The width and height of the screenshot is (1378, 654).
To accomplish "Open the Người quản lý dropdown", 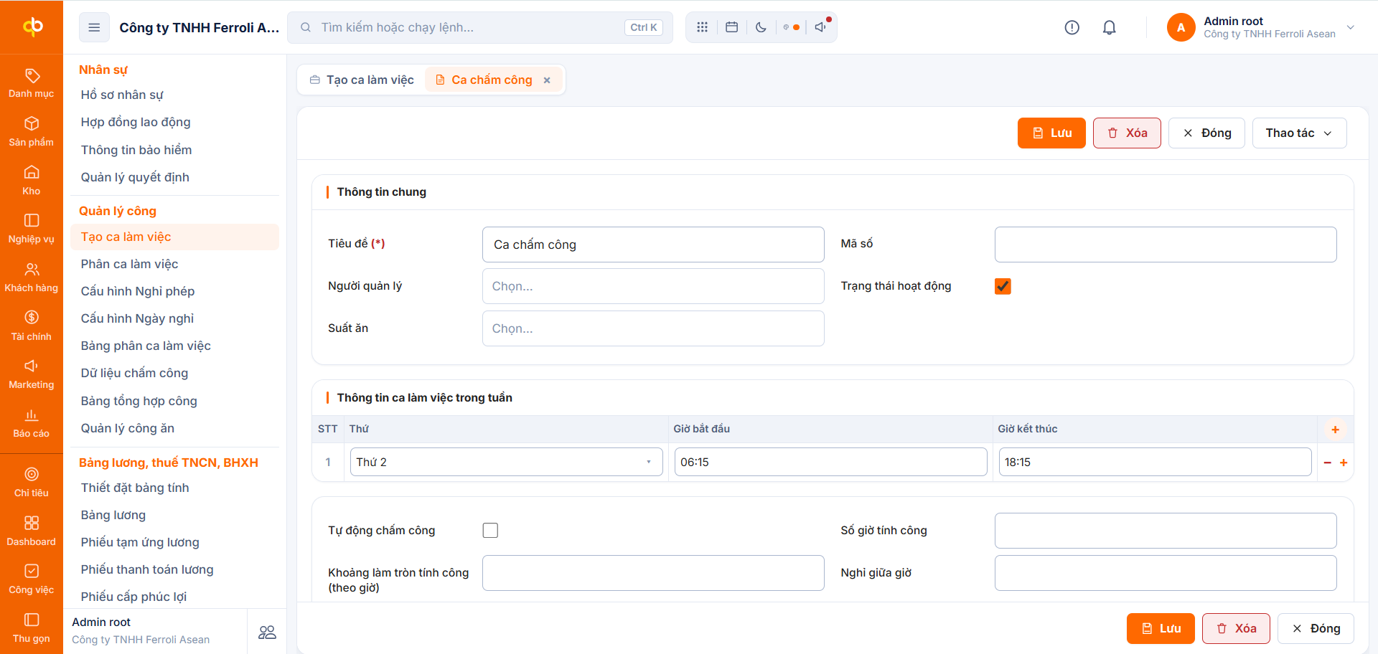I will [653, 286].
